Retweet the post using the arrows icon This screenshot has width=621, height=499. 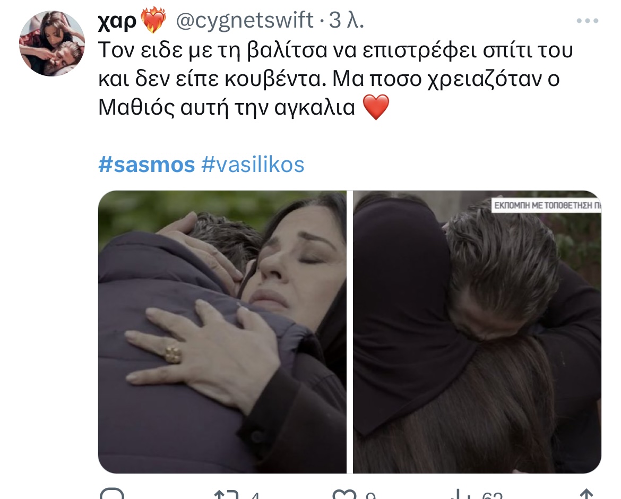[x=226, y=494]
